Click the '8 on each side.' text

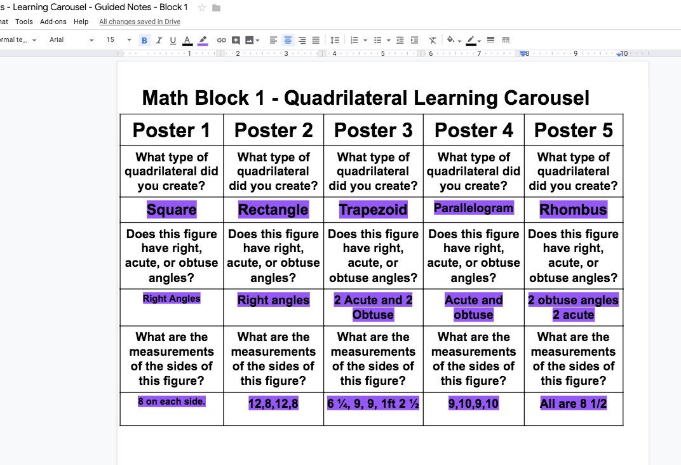pyautogui.click(x=172, y=401)
